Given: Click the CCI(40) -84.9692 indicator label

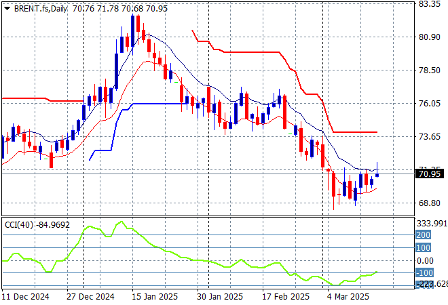Looking at the screenshot, I should pyautogui.click(x=37, y=225).
